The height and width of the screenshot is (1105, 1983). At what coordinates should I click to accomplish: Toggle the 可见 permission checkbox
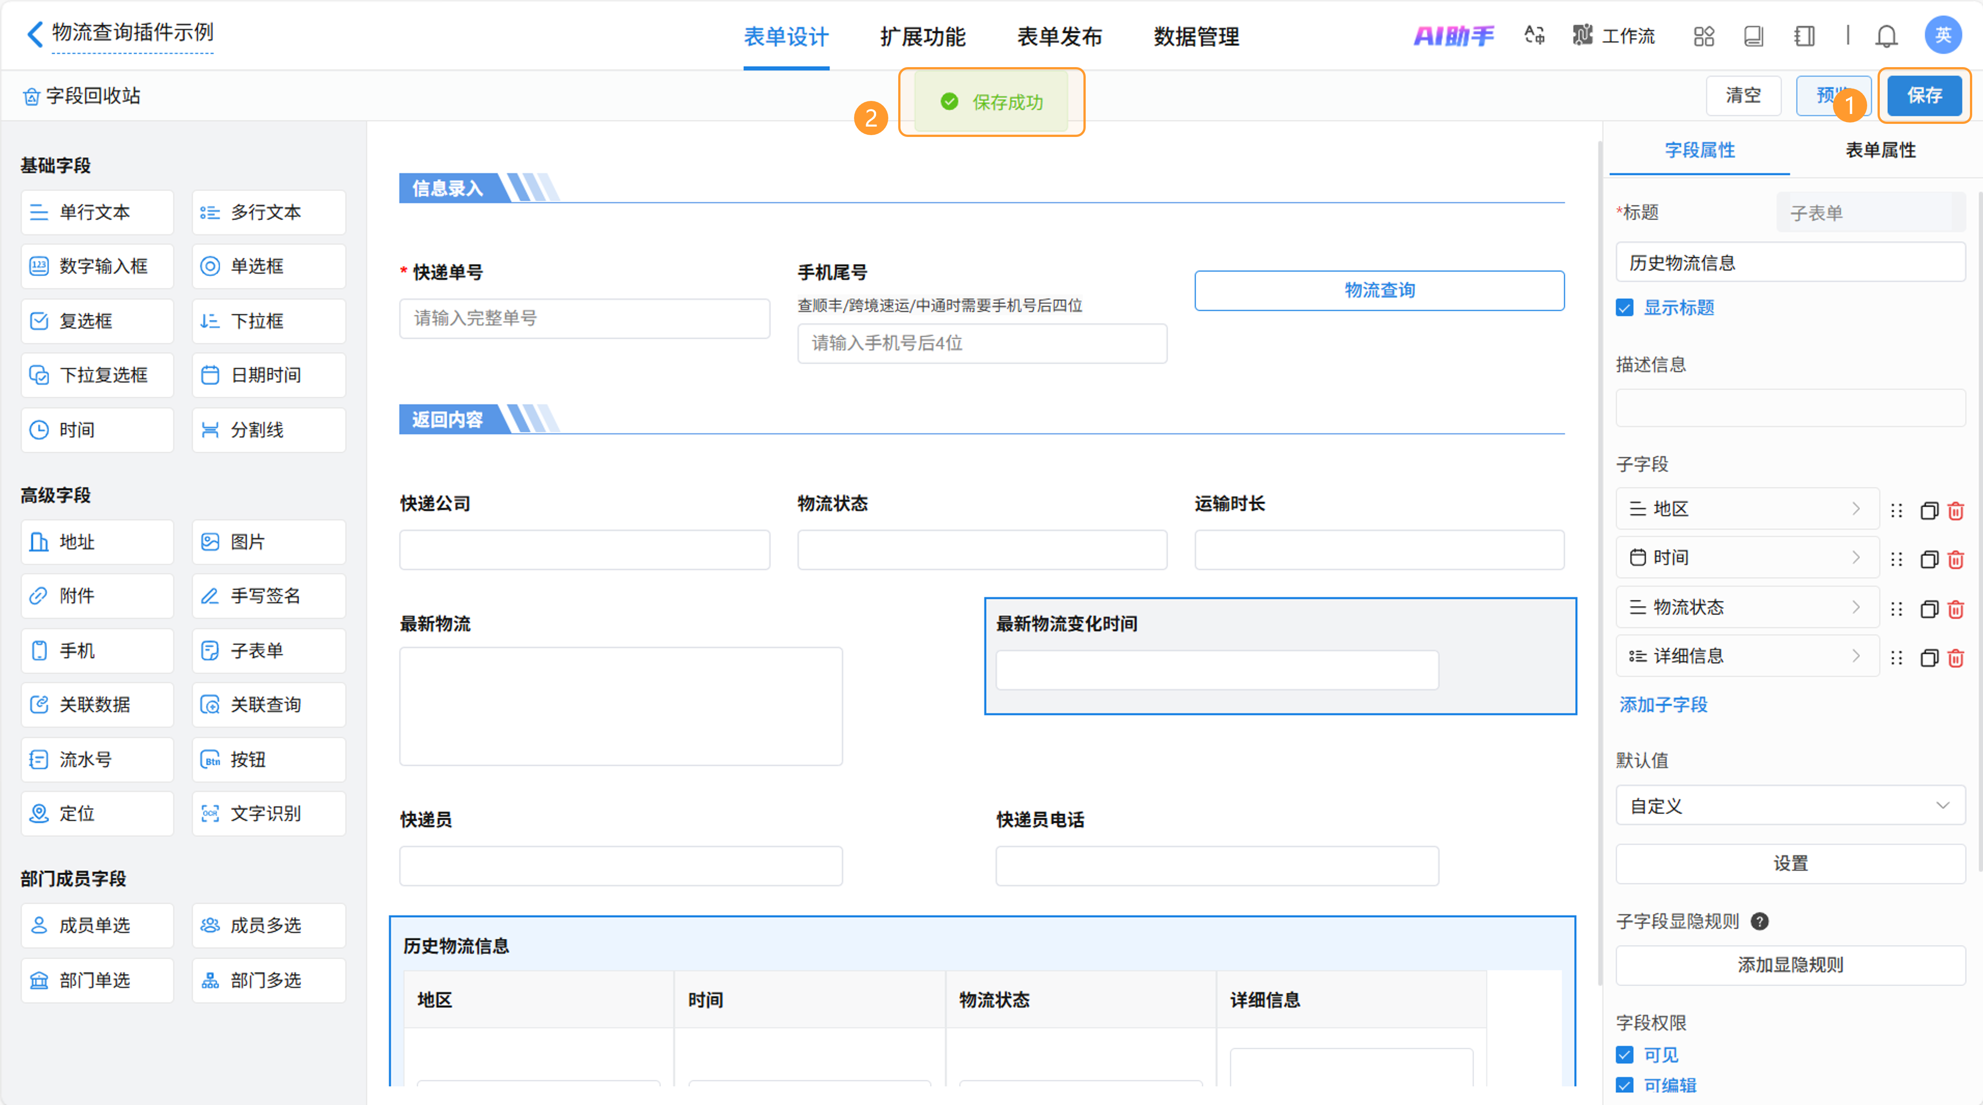(x=1625, y=1054)
